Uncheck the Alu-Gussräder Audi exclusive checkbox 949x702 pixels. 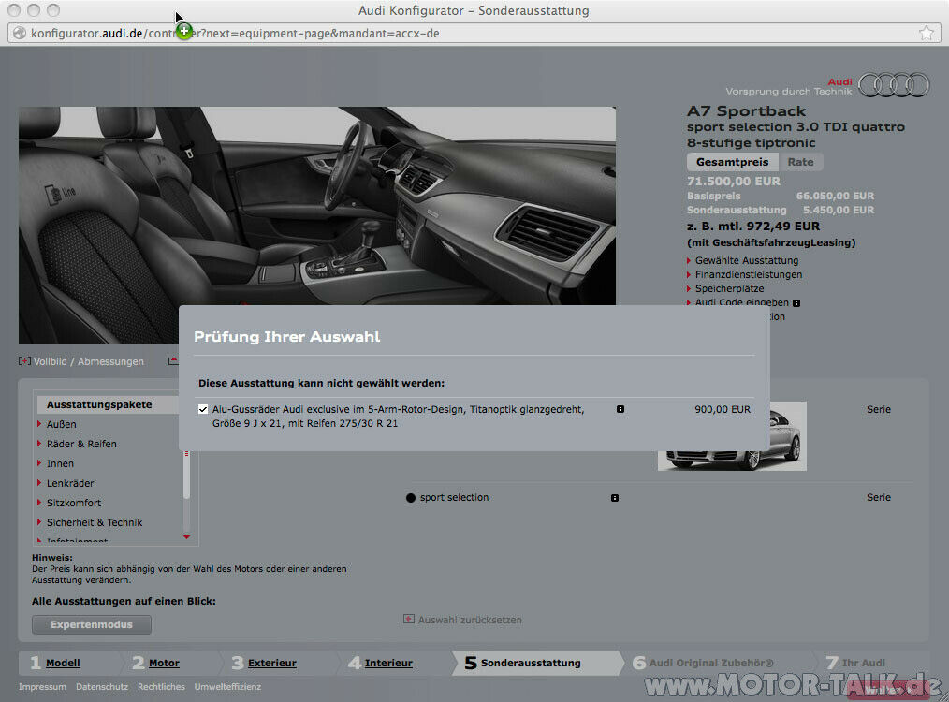click(203, 409)
